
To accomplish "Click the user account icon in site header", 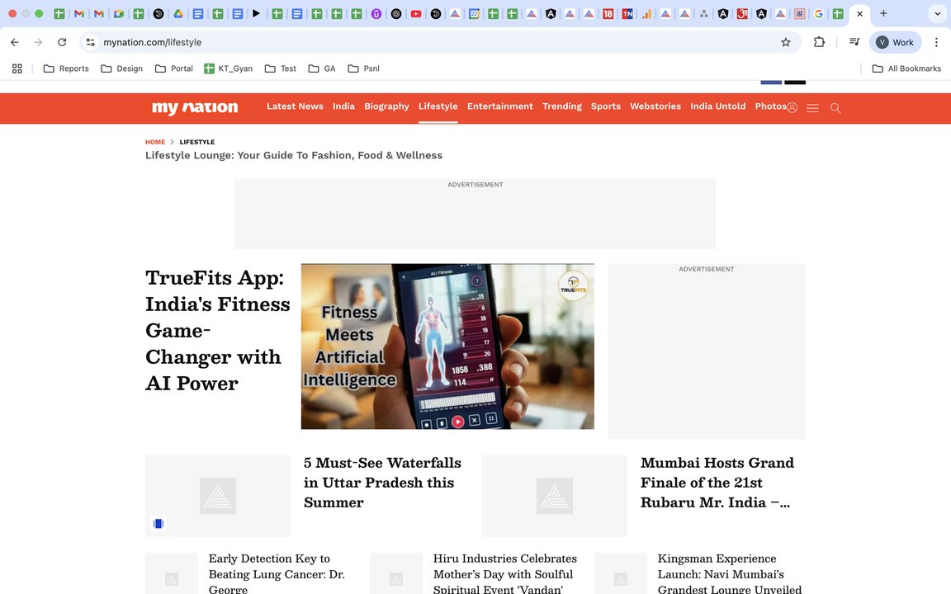I will (792, 108).
